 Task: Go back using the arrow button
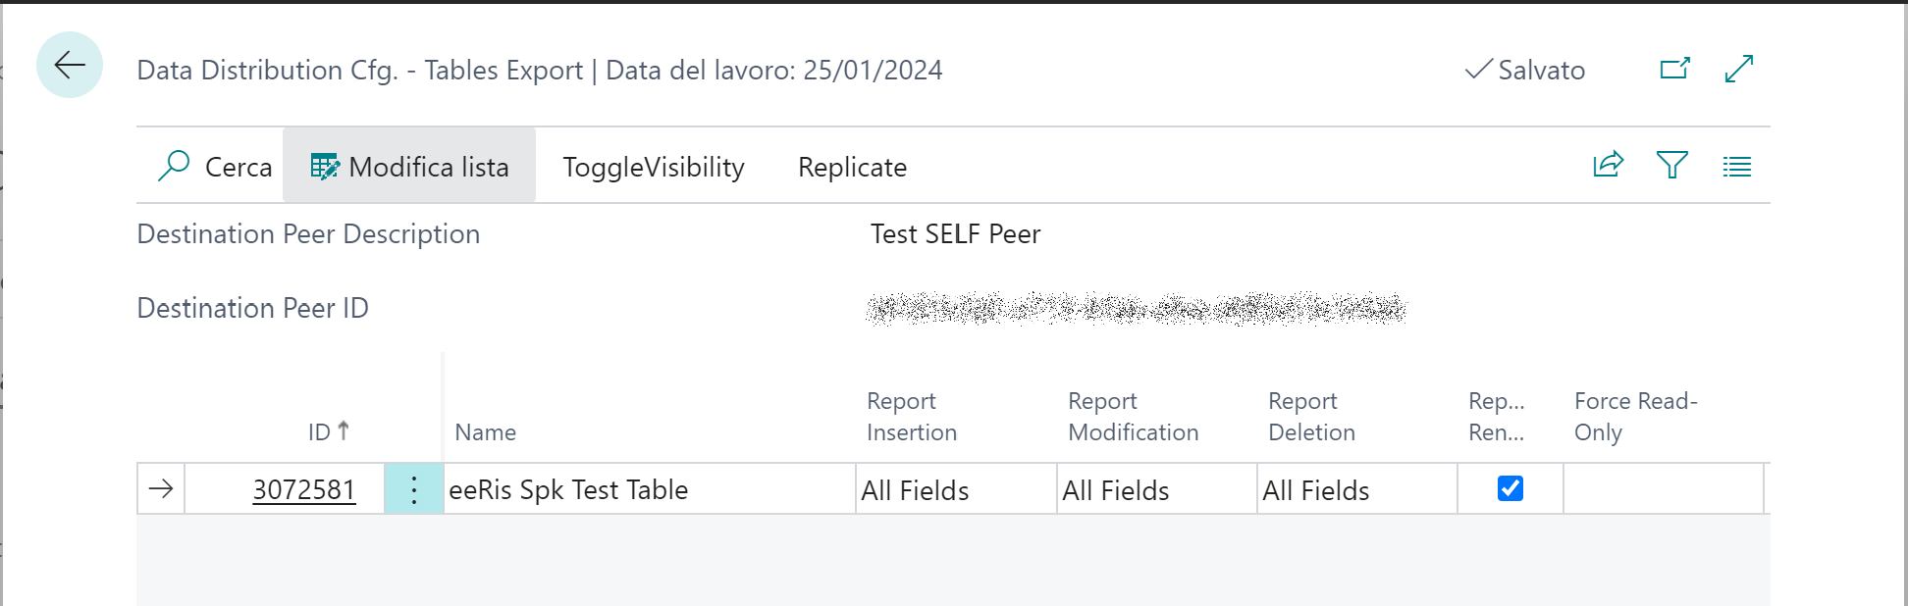(x=70, y=66)
